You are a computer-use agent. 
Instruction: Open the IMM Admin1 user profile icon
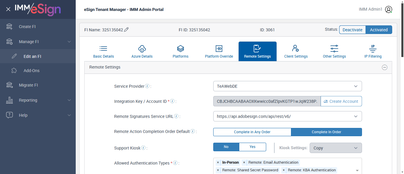tap(389, 9)
